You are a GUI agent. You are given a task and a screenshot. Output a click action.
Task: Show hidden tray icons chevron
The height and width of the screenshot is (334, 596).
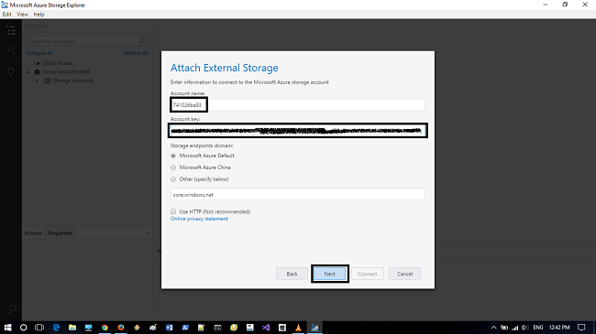[493, 328]
